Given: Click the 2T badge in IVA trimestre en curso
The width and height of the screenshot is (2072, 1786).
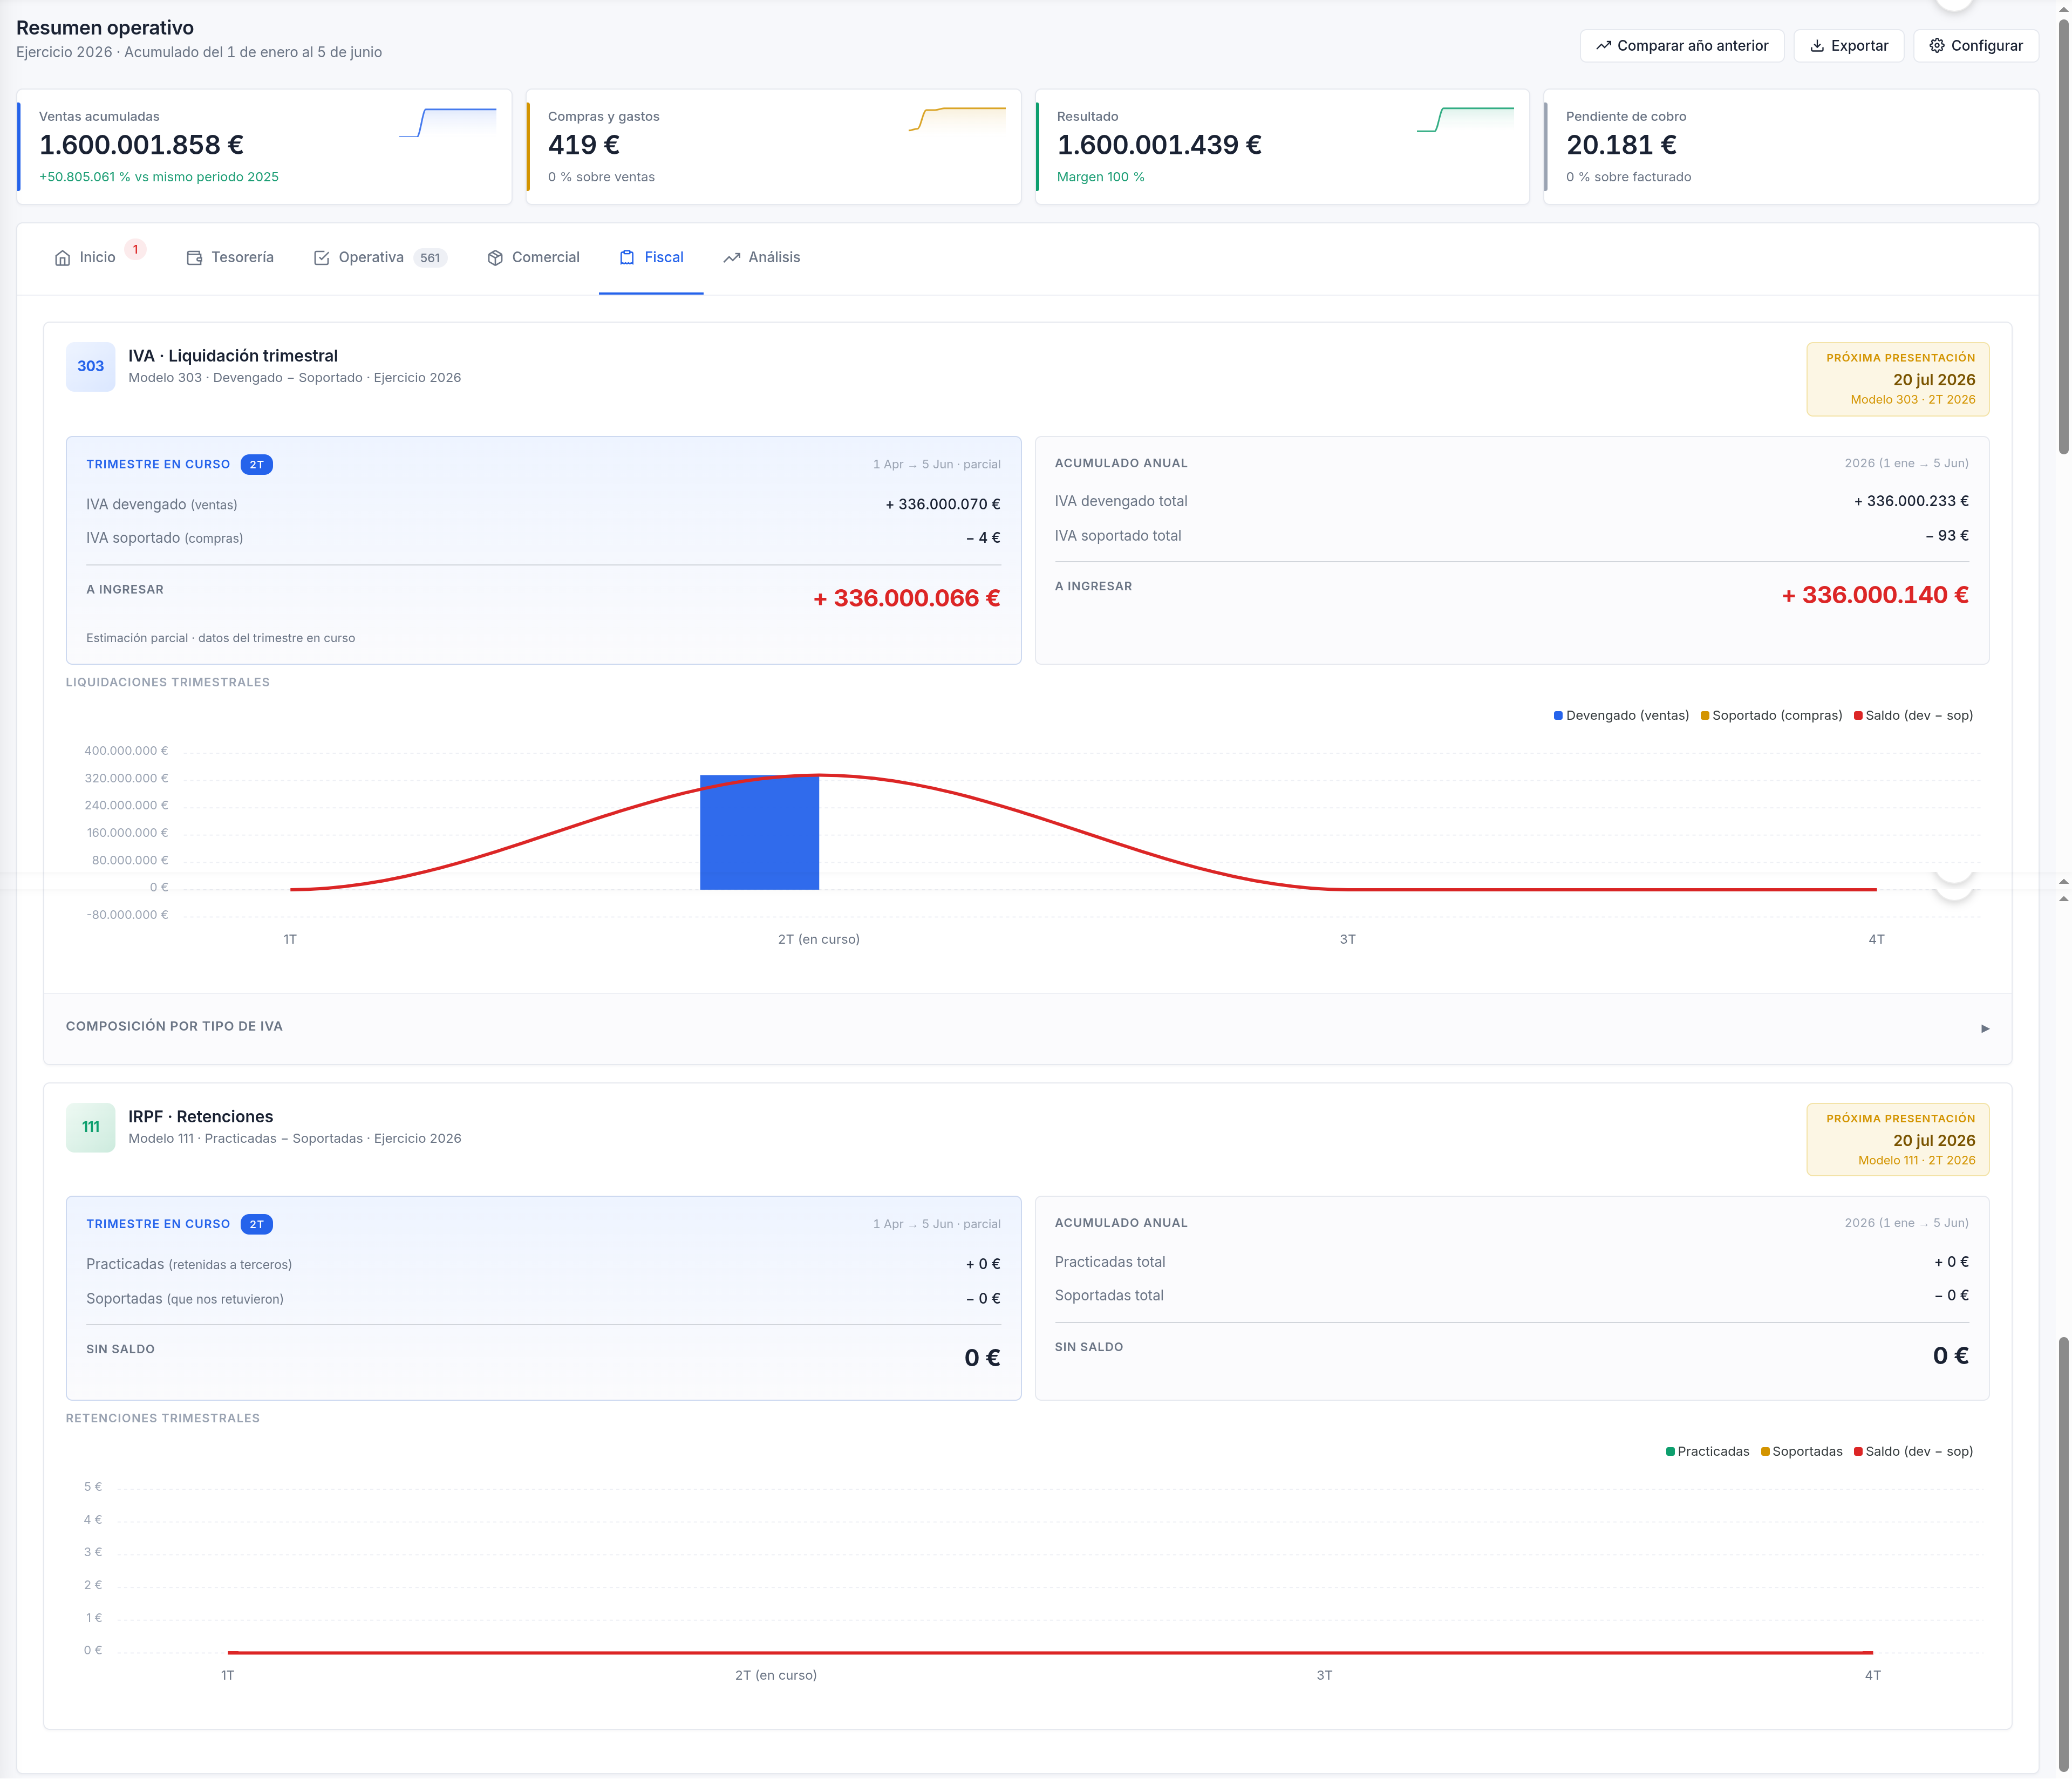Looking at the screenshot, I should pos(257,465).
